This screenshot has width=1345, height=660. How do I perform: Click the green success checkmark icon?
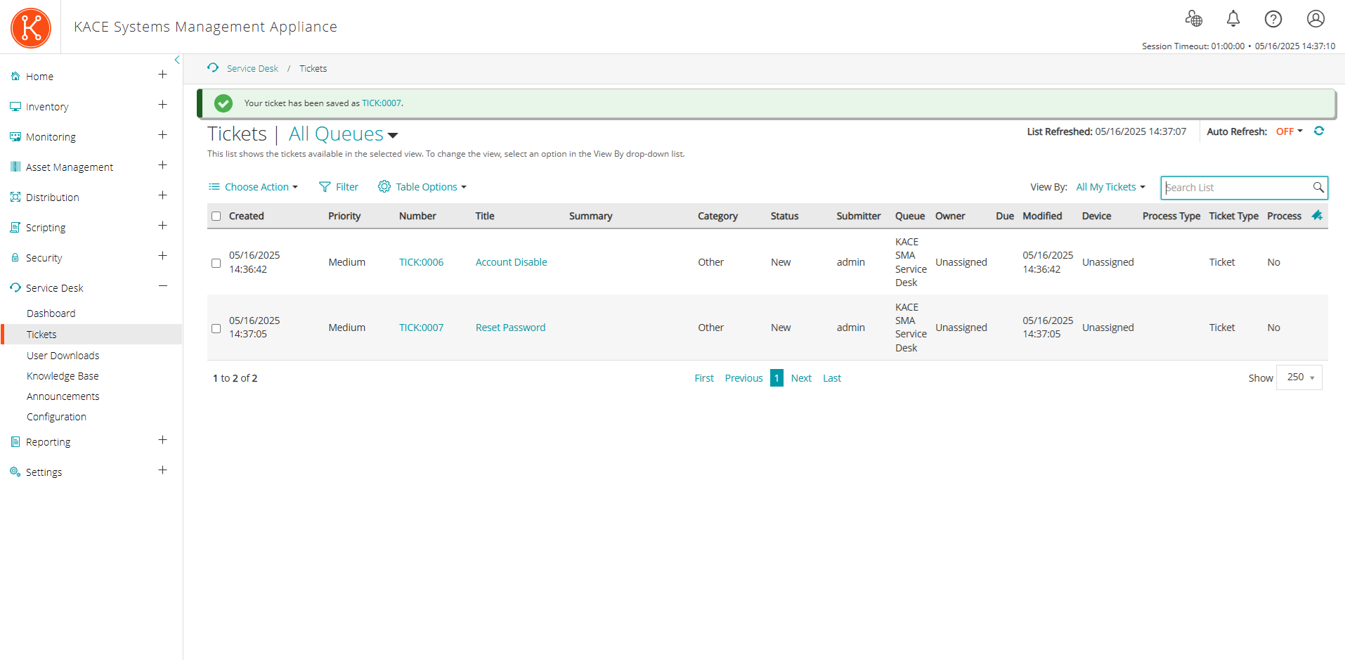click(223, 103)
